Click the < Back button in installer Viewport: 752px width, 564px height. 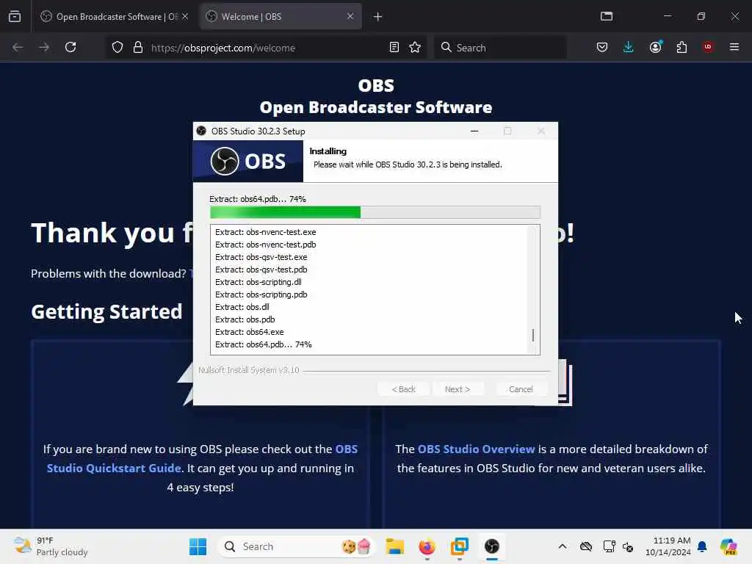tap(403, 389)
